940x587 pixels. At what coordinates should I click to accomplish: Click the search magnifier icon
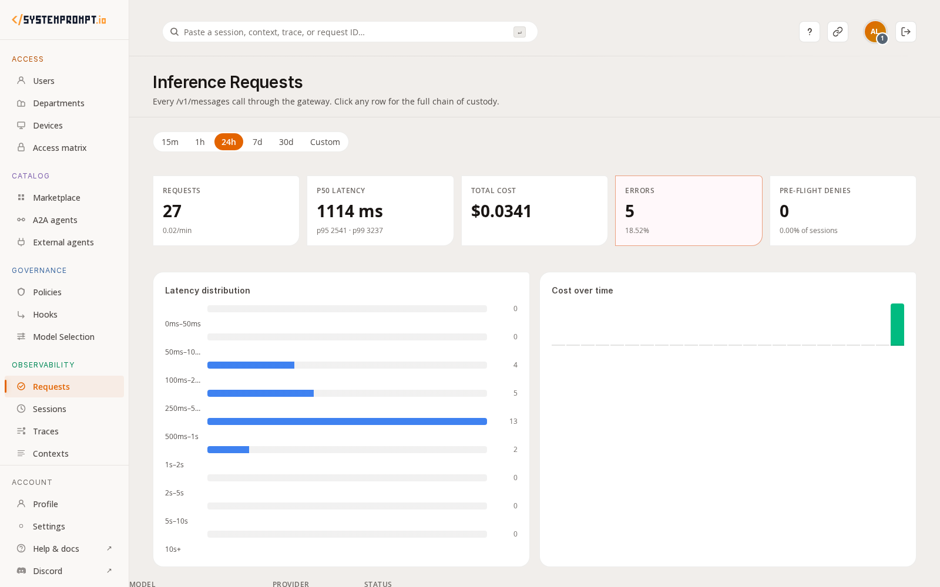click(x=174, y=32)
